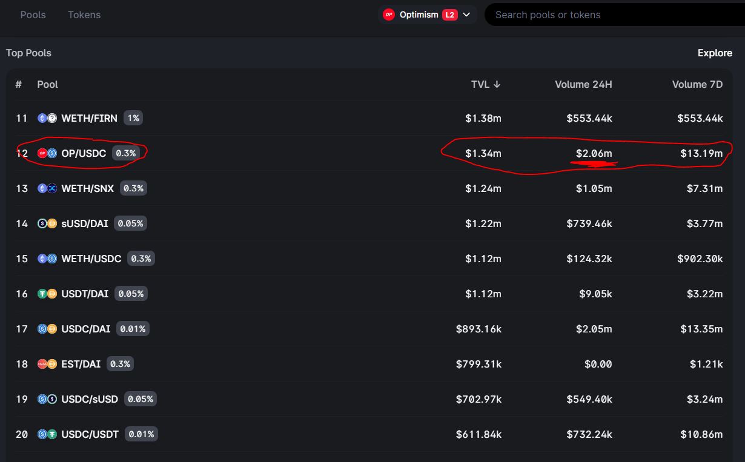Viewport: 745px width, 462px height.
Task: Click the sUSD/DAI token pair icon
Action: click(x=47, y=223)
